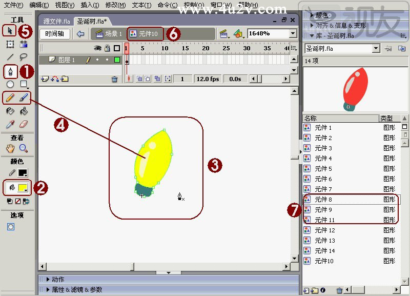Image resolution: width=410 pixels, height=296 pixels.
Task: Select the Lasso tool
Action: click(x=24, y=57)
